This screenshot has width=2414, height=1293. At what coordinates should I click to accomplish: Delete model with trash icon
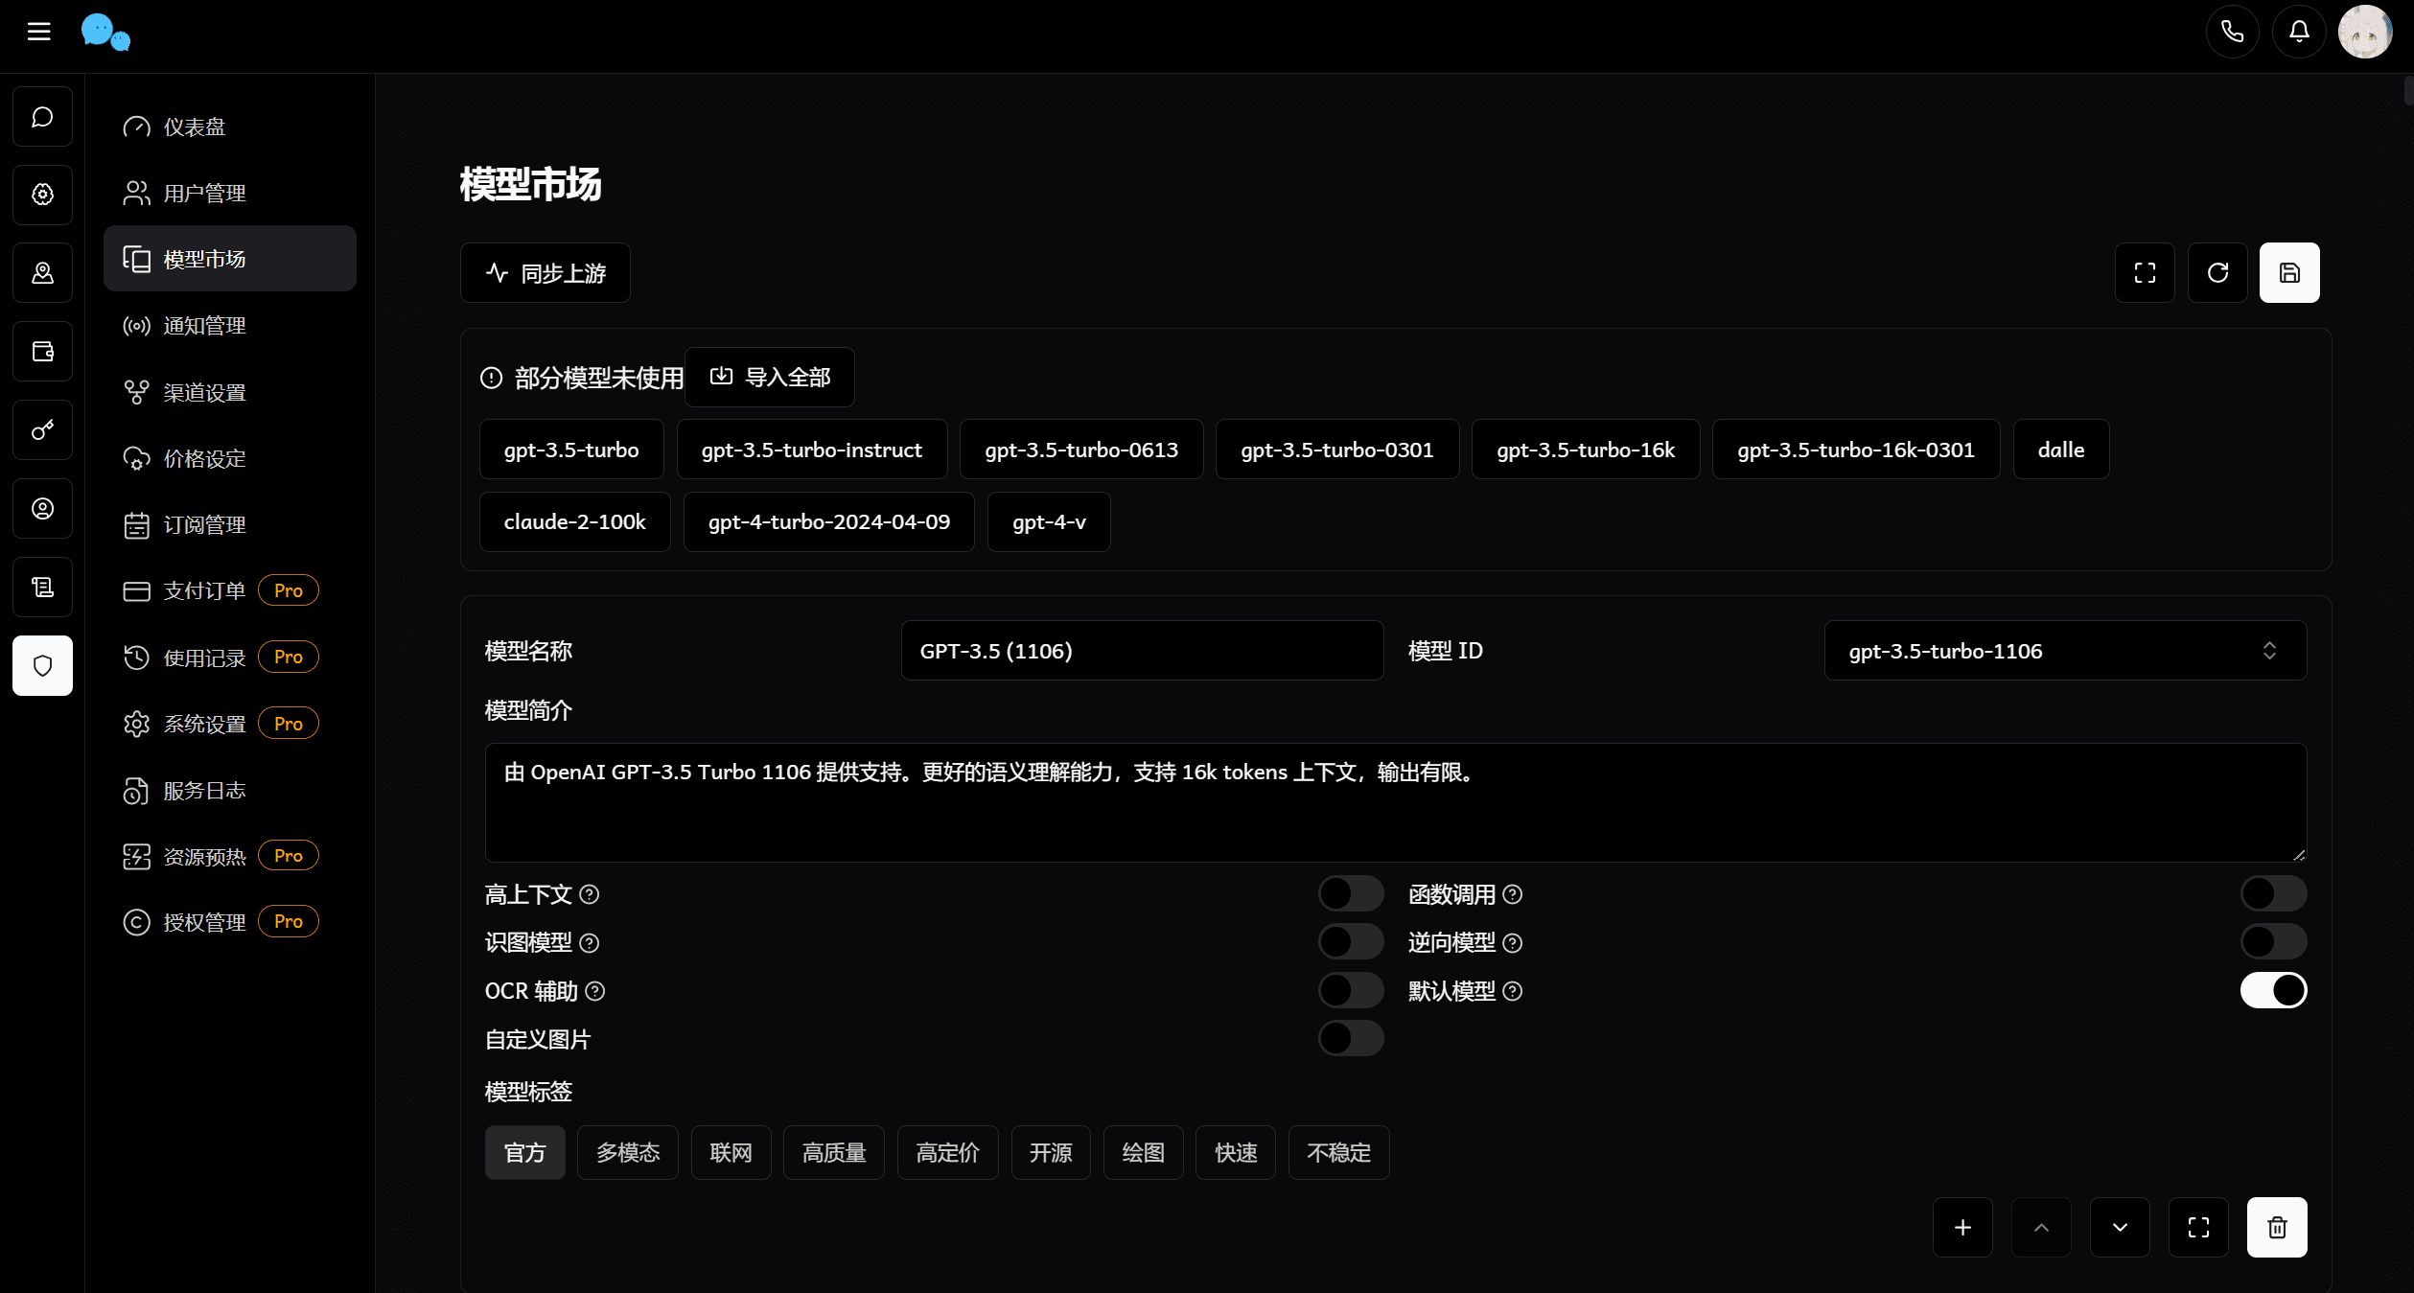pos(2277,1228)
